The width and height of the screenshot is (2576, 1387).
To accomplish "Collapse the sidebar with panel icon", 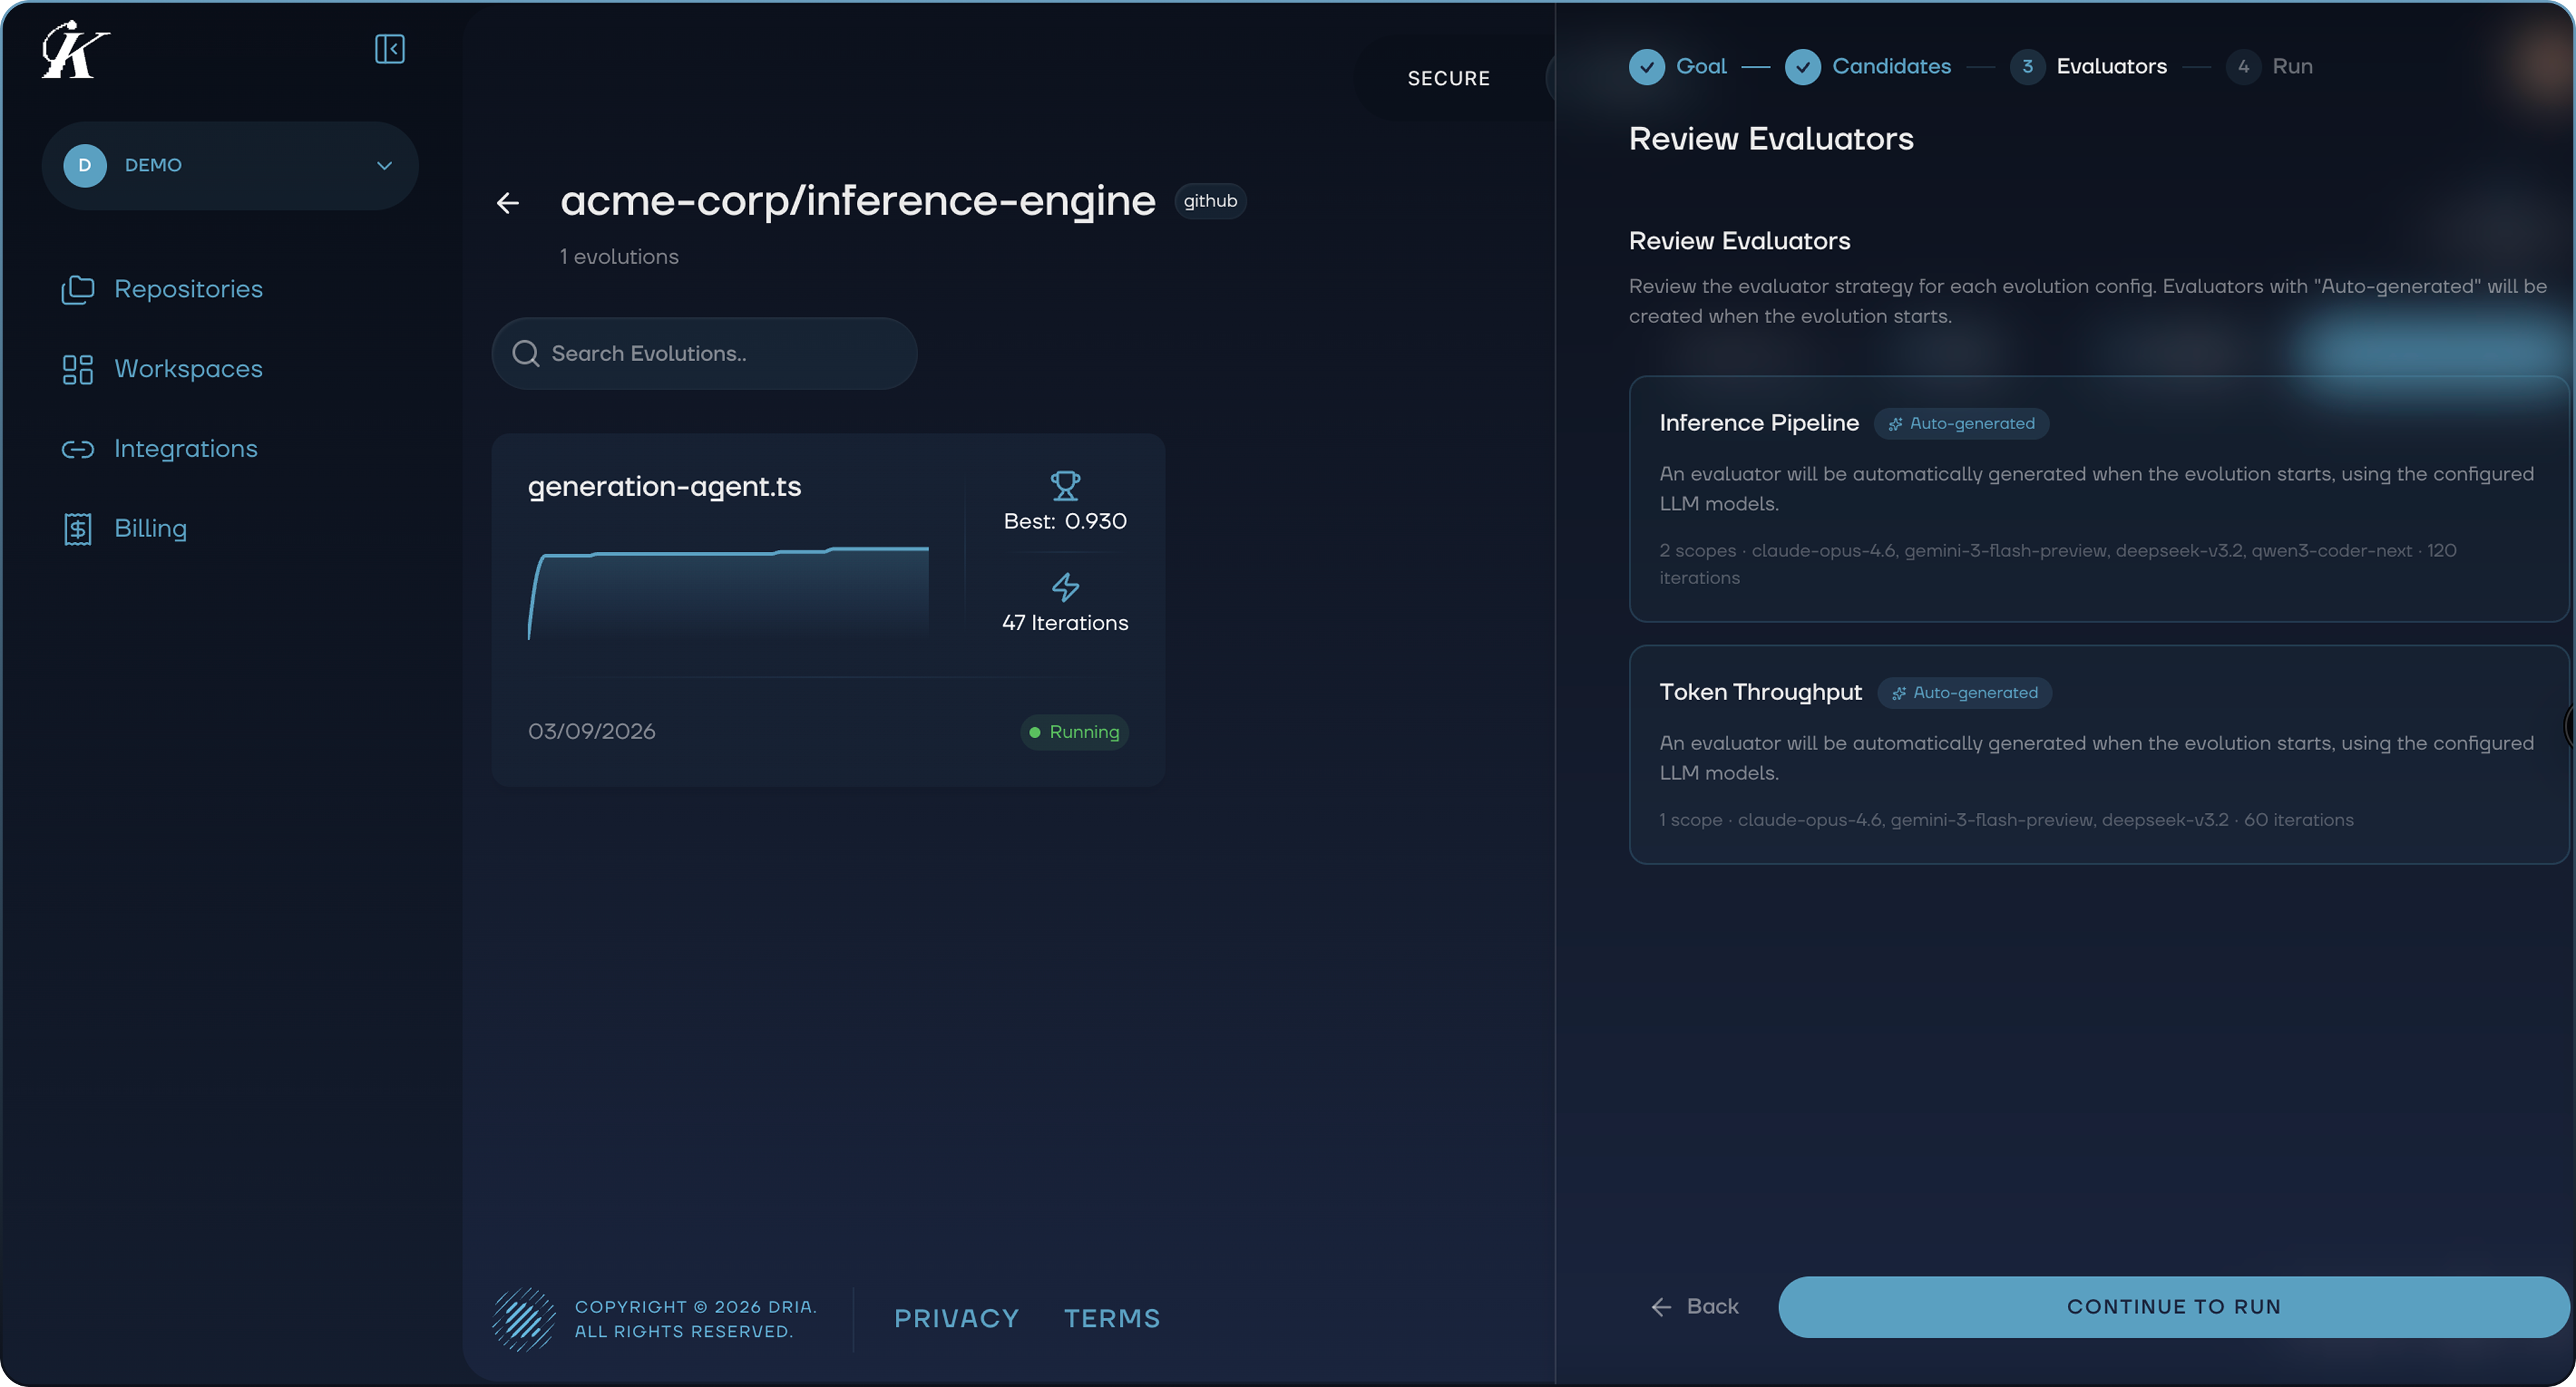I will pyautogui.click(x=389, y=49).
